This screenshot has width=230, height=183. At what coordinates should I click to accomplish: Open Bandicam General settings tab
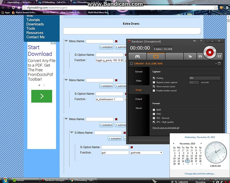pyautogui.click(x=139, y=72)
